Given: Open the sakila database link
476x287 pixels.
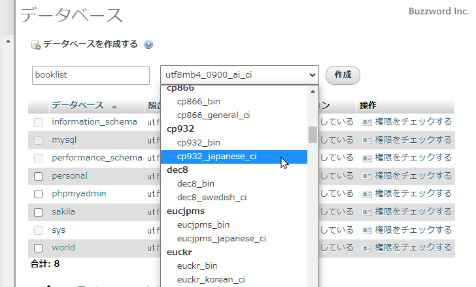Looking at the screenshot, I should tap(63, 211).
